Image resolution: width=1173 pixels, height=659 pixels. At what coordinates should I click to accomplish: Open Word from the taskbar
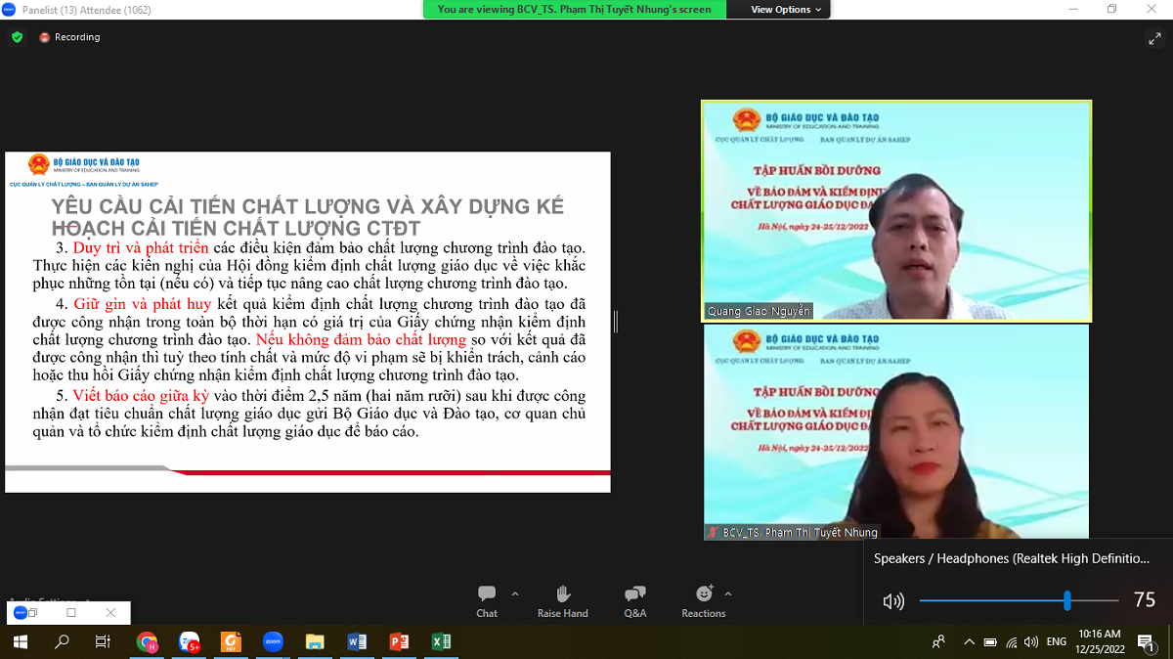tap(357, 641)
